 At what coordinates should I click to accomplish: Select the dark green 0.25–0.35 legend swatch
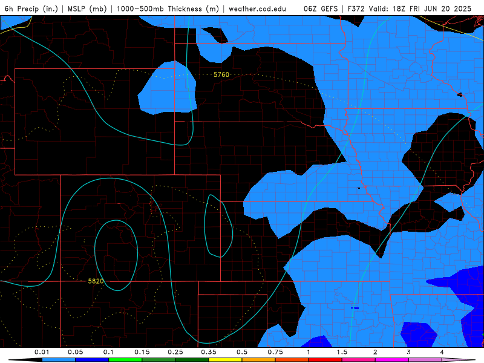click(192, 360)
